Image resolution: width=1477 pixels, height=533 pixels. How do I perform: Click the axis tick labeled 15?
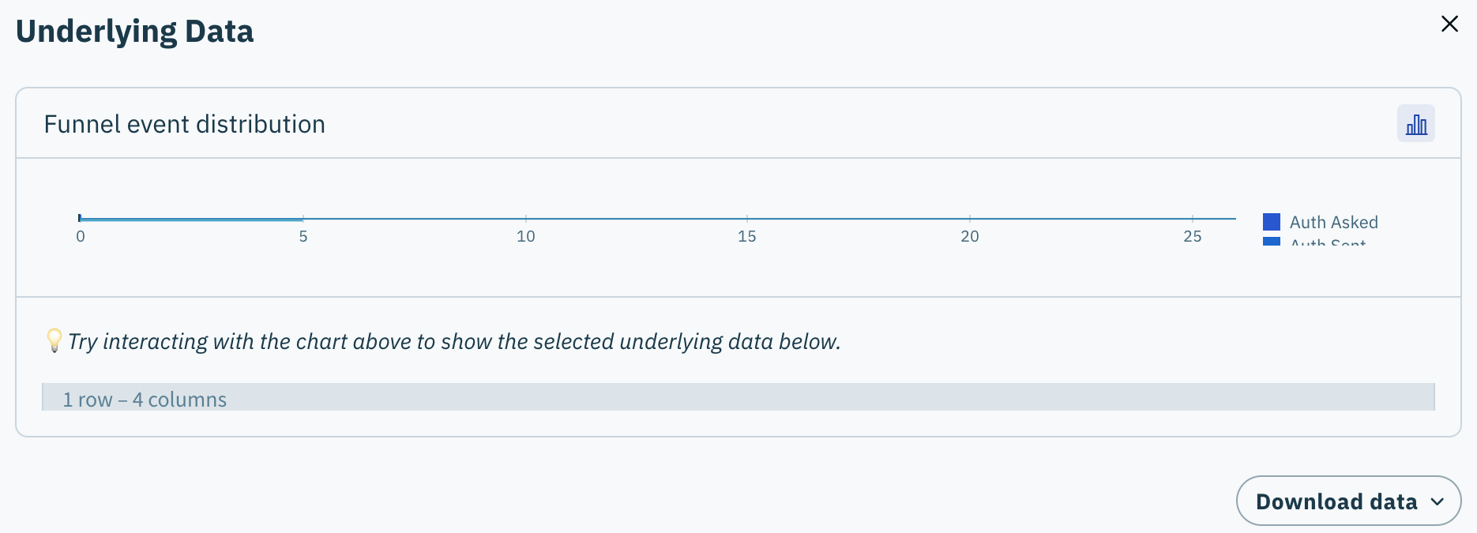click(747, 236)
